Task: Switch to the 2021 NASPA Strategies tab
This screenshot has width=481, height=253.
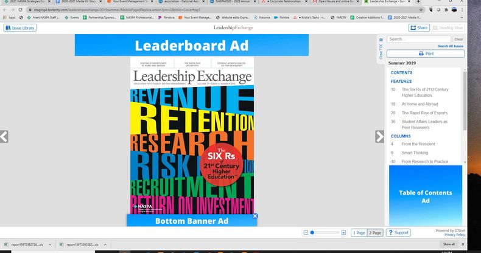Action: click(27, 2)
